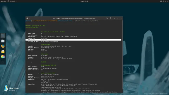Click the Security label
Image resolution: width=169 pixels, height=95 pixels.
point(31,84)
